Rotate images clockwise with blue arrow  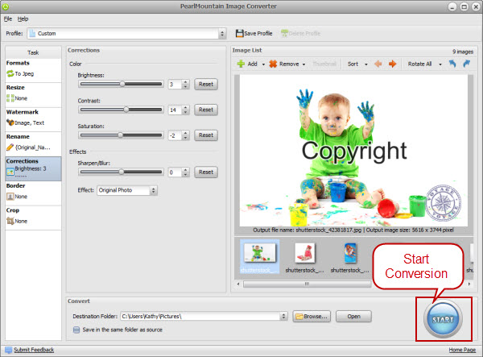tap(466, 64)
